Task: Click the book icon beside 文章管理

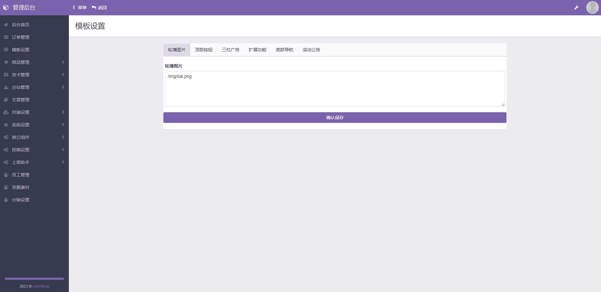Action: (6, 100)
